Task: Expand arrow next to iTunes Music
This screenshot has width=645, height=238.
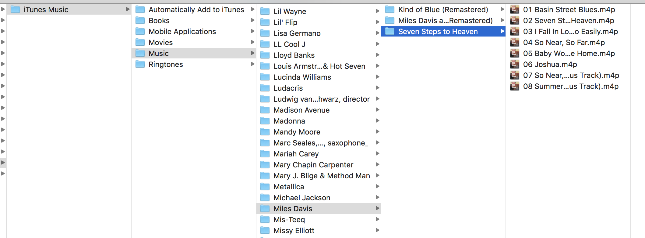Action: pyautogui.click(x=128, y=9)
